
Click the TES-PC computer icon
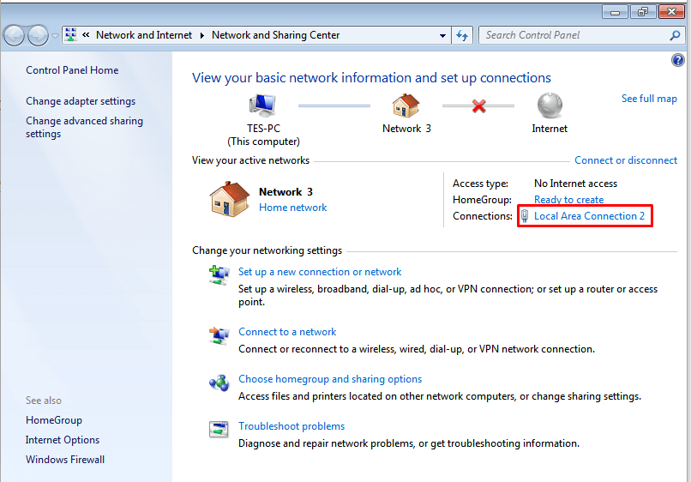click(x=261, y=105)
